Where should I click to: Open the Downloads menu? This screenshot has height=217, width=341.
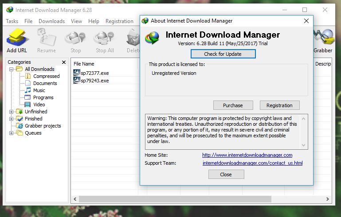(x=52, y=21)
